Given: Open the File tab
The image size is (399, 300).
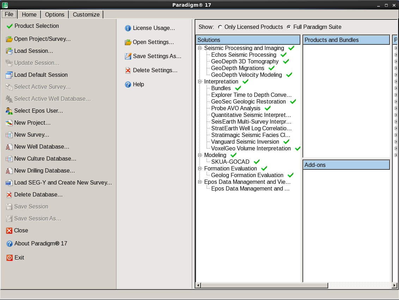Looking at the screenshot, I should [x=9, y=14].
